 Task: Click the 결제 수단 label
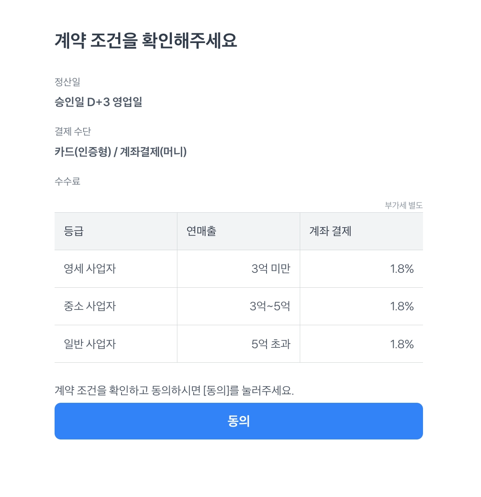(73, 132)
